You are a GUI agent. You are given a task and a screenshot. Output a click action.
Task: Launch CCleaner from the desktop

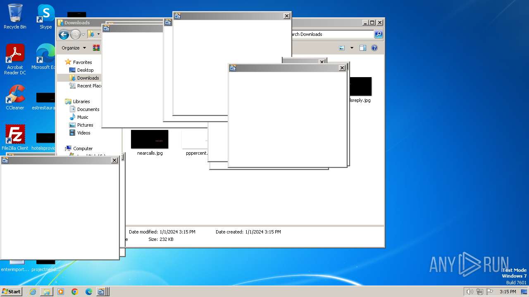pyautogui.click(x=15, y=97)
